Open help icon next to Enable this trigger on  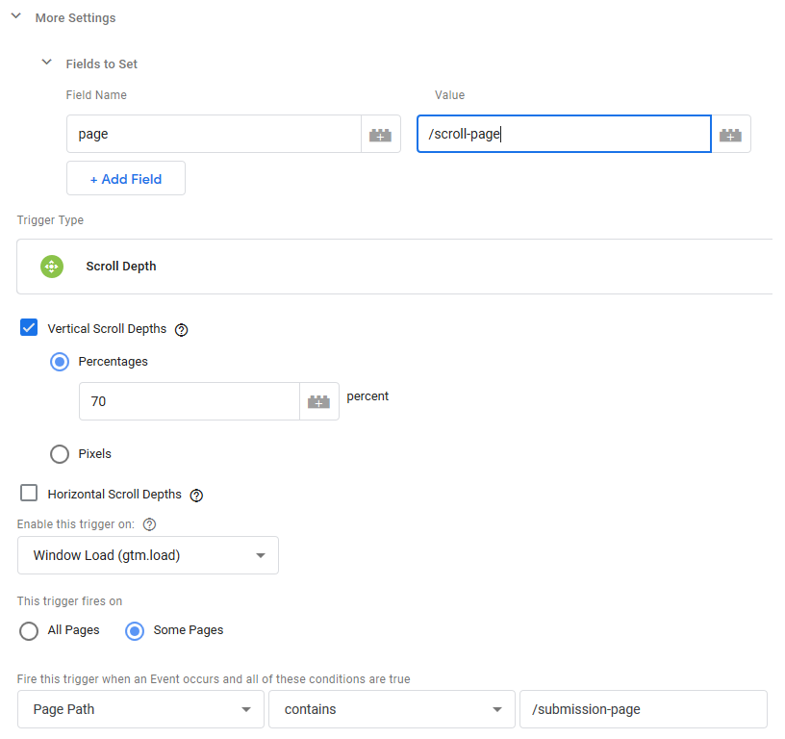tap(150, 524)
